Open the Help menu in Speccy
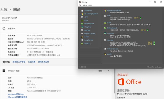 (x=90, y=5)
